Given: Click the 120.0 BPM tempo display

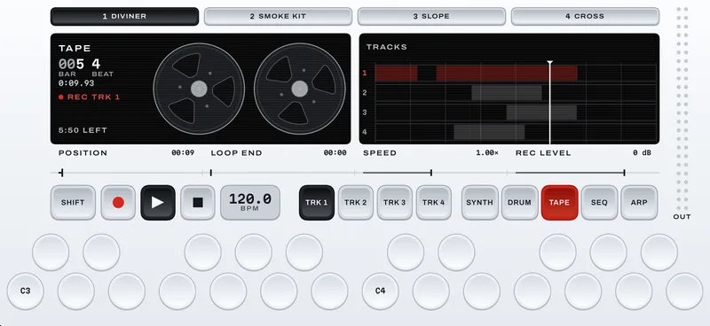Looking at the screenshot, I should 250,203.
